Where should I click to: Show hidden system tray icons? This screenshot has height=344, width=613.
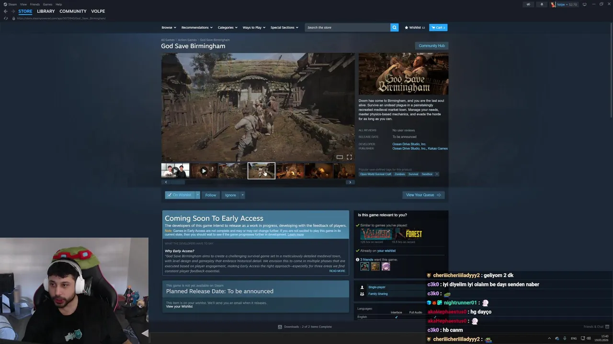(549, 338)
